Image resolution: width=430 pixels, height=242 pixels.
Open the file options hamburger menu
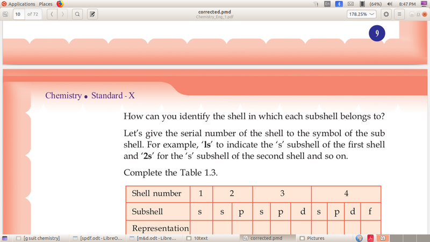pyautogui.click(x=400, y=14)
